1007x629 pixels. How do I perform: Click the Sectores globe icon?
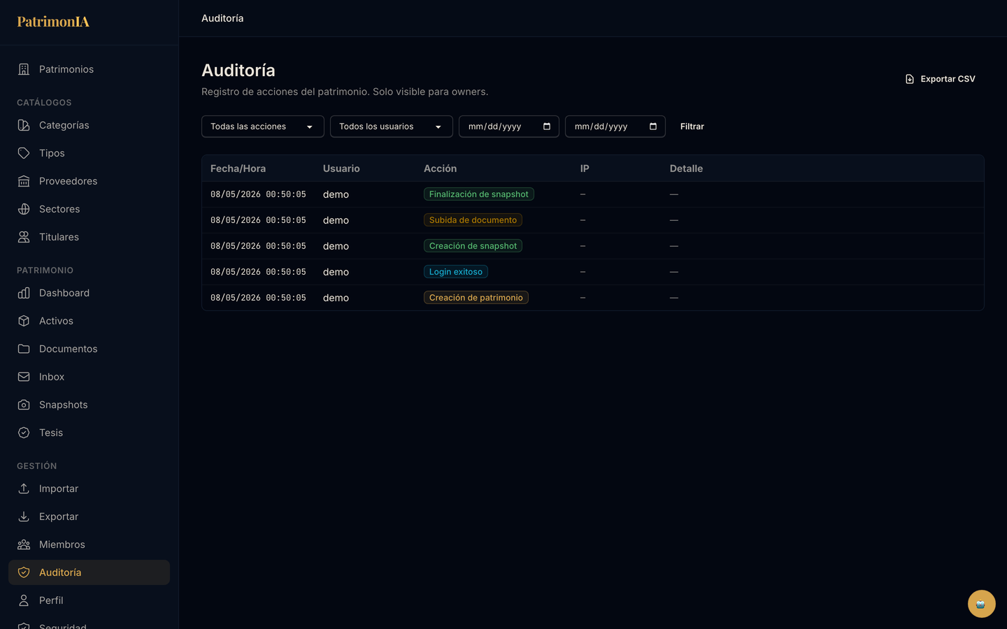24,209
